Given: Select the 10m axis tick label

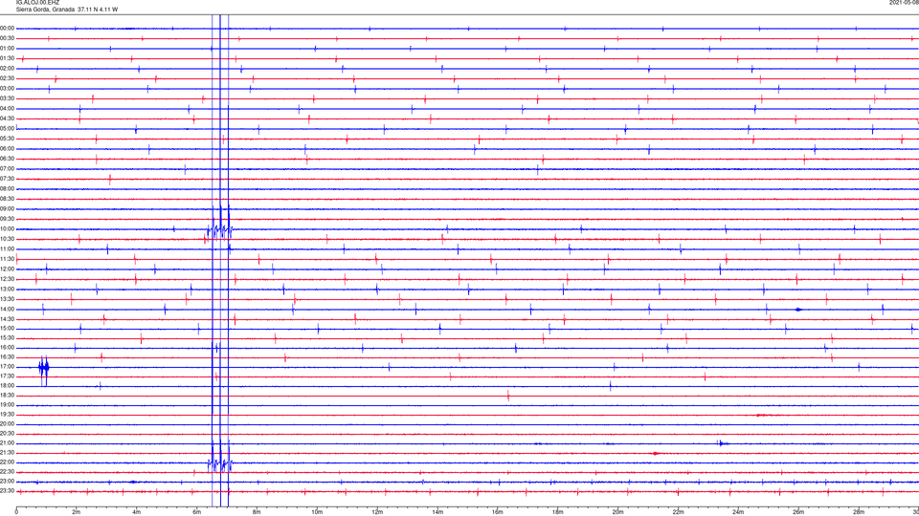Looking at the screenshot, I should (x=317, y=512).
